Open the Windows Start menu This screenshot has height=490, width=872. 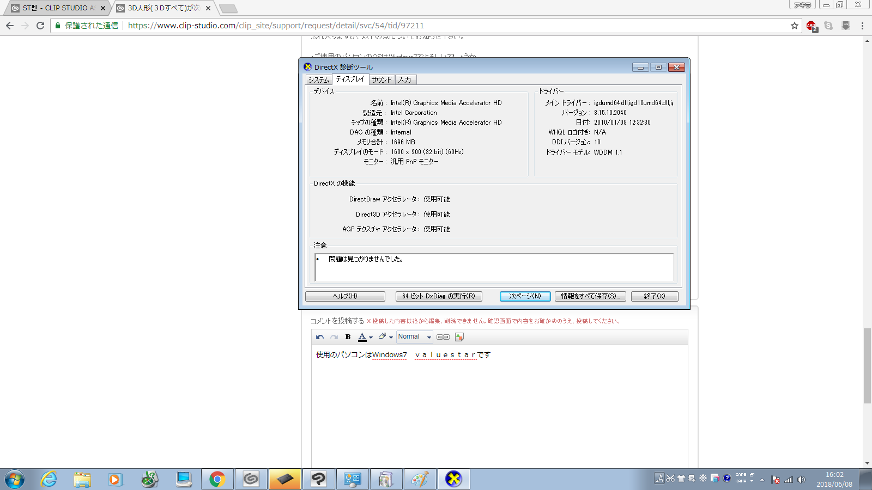coord(15,479)
